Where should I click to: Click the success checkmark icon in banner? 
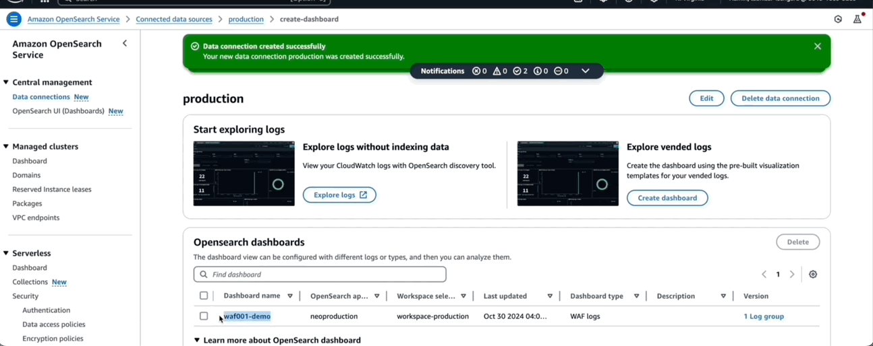195,46
